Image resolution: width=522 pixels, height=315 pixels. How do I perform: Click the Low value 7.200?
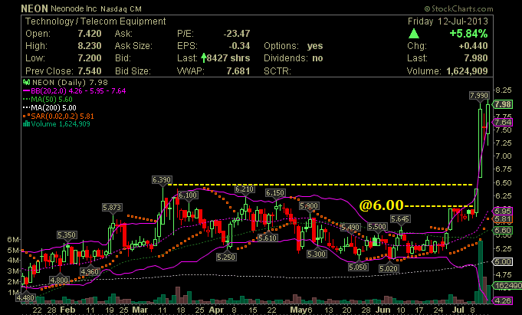pyautogui.click(x=90, y=58)
